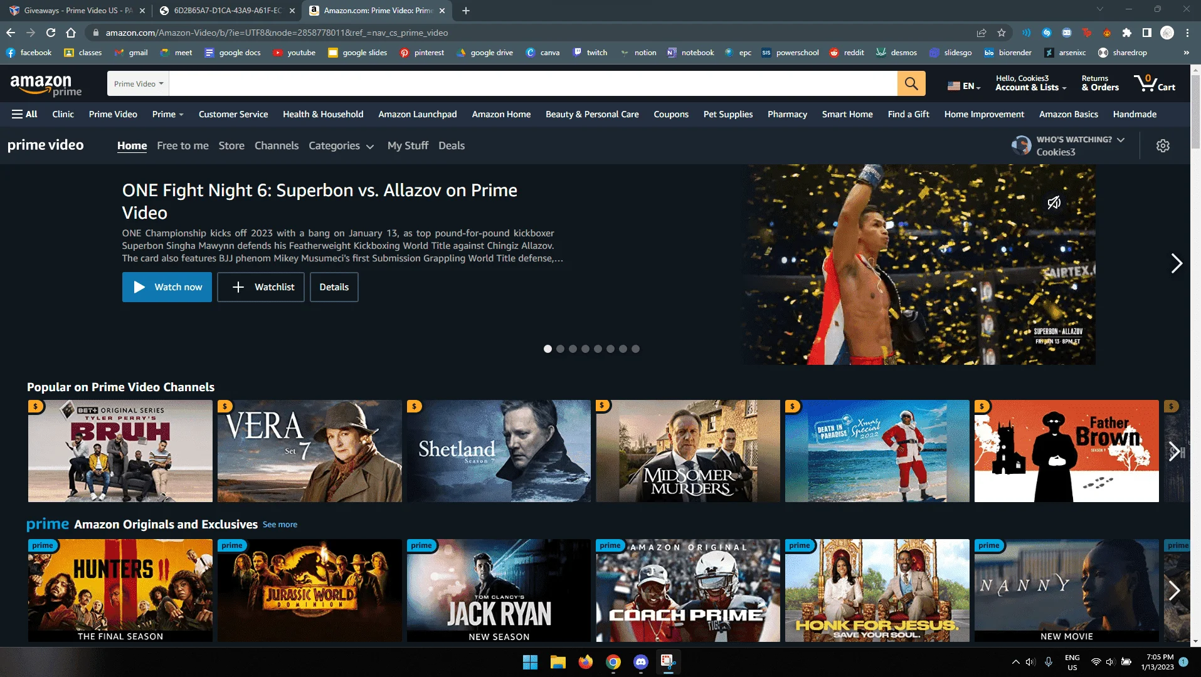Show hidden system tray icons
The width and height of the screenshot is (1201, 677).
click(1015, 662)
